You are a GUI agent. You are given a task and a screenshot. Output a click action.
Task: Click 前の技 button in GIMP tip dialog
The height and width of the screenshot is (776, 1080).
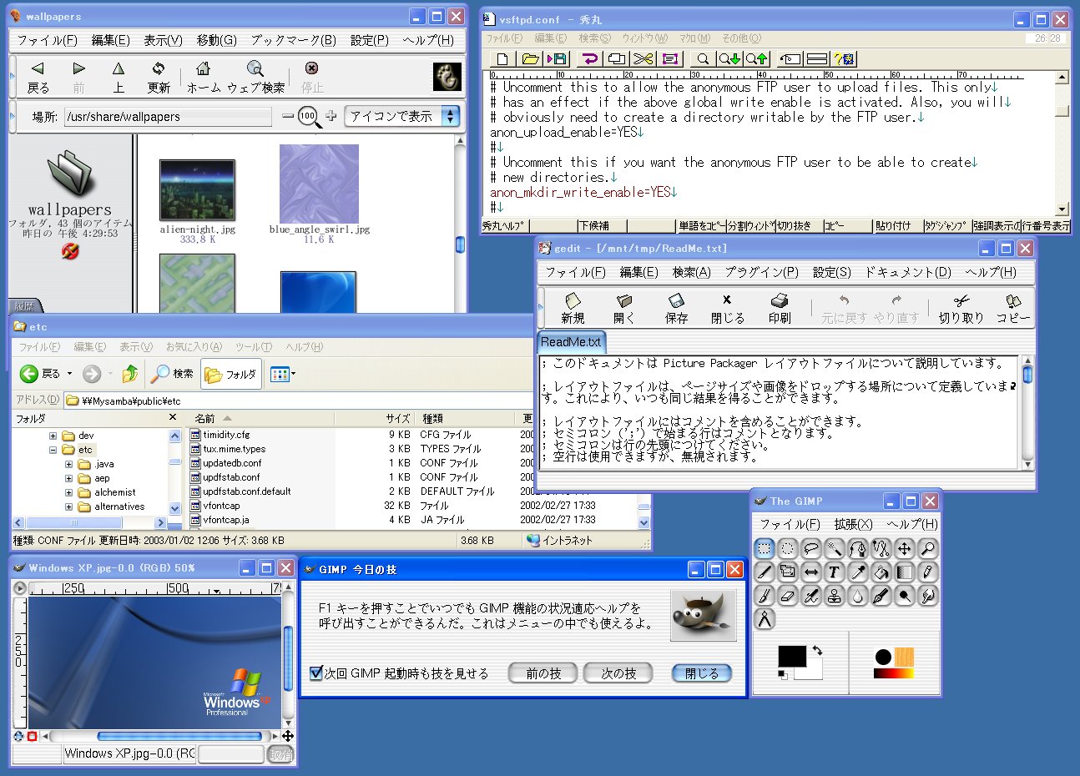point(543,673)
